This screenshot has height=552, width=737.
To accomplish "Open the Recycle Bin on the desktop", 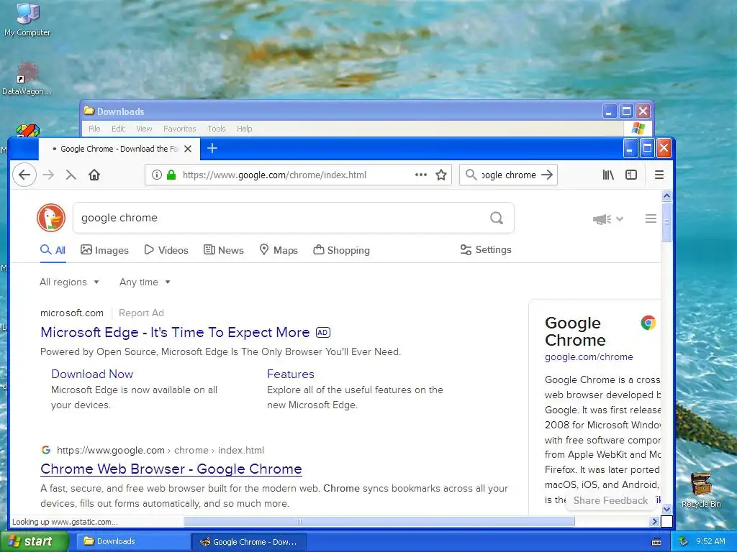I will click(x=701, y=490).
